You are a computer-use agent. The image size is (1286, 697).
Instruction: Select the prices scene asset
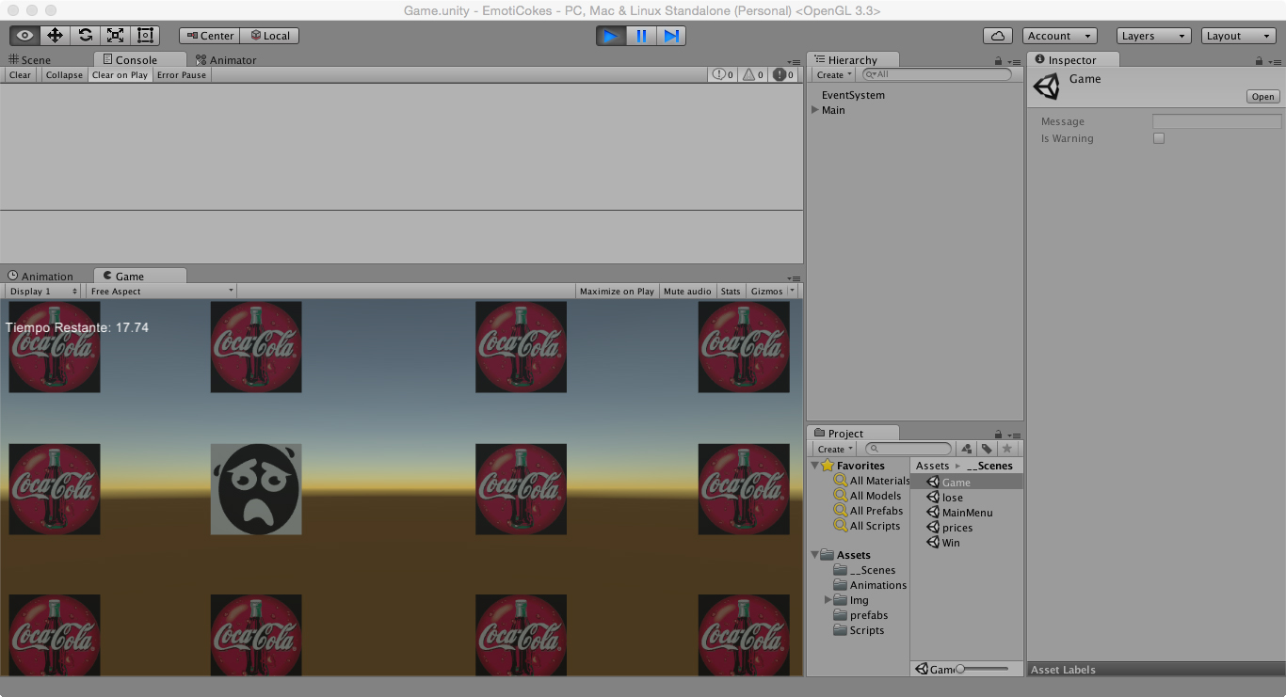tap(950, 528)
